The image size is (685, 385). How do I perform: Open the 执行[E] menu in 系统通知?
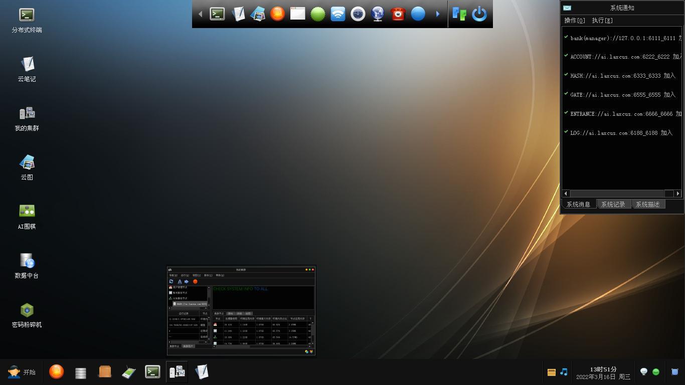pyautogui.click(x=602, y=21)
